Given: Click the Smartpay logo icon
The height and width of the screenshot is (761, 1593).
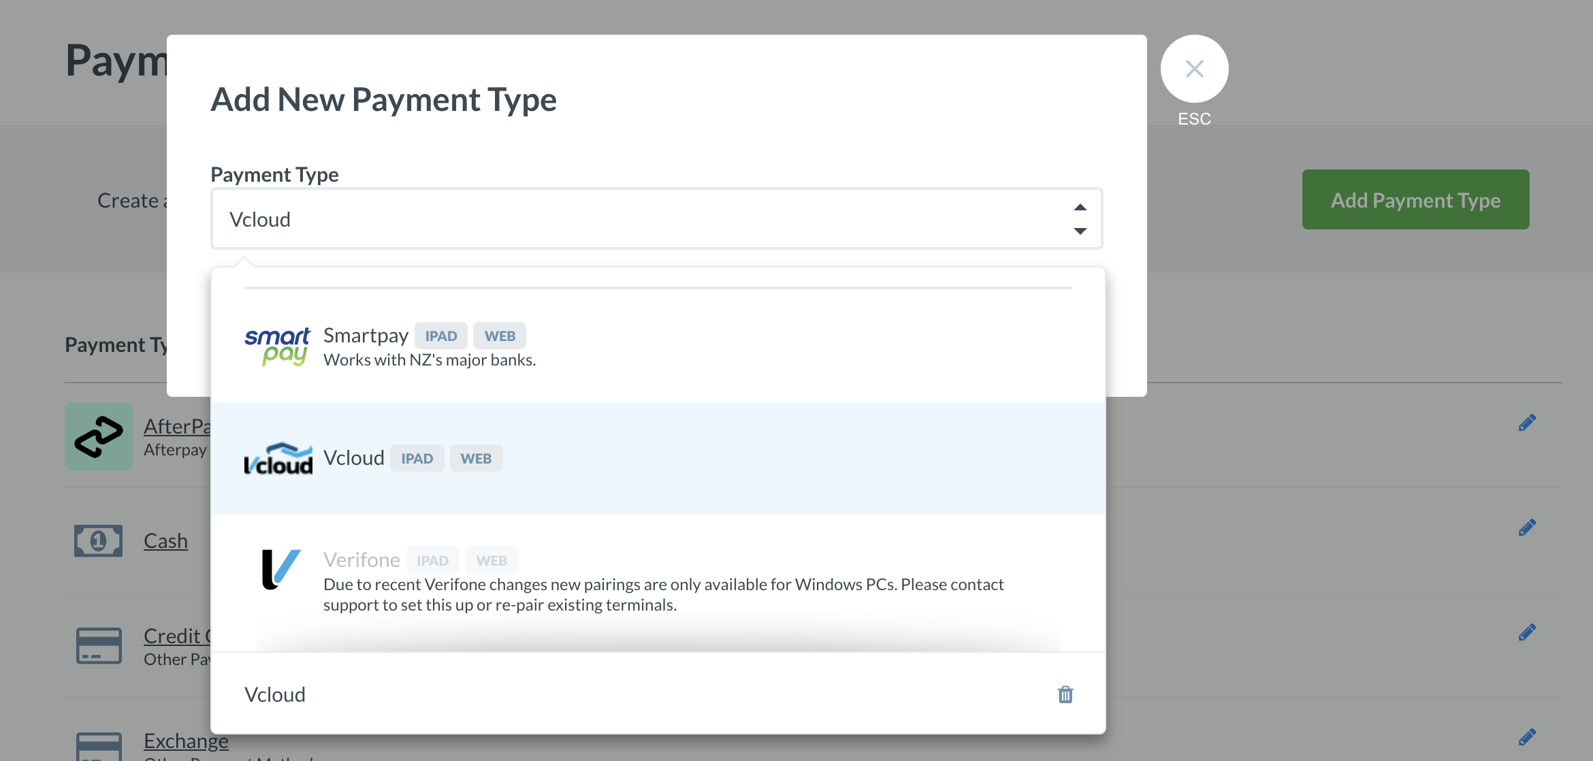Looking at the screenshot, I should click(x=277, y=346).
